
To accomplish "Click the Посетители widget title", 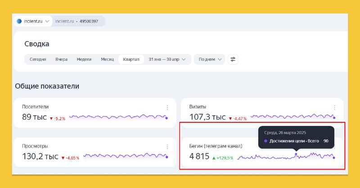I will click(x=36, y=107).
